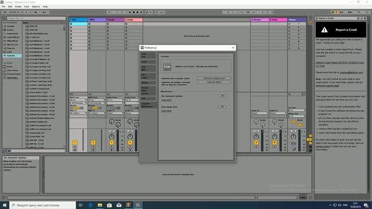Screen dimensions: 372x209
Task: Click the browser search field
Action: (36, 18)
